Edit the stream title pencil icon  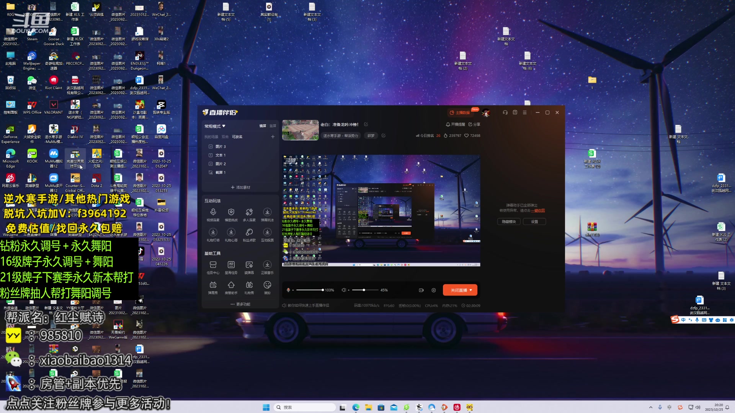coord(366,124)
